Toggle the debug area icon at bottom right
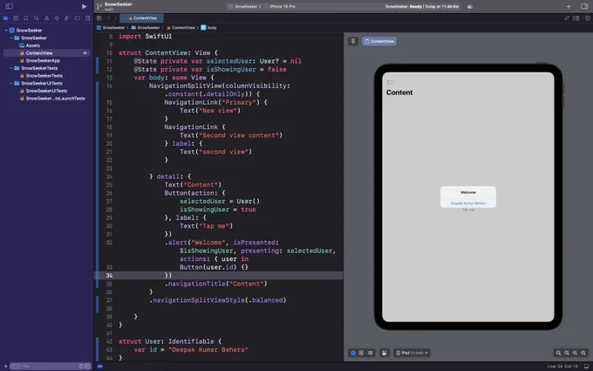 point(587,366)
